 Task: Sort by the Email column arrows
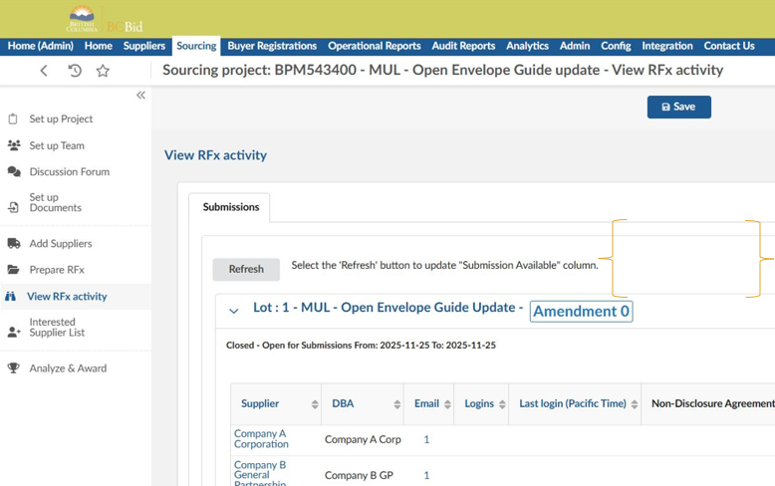tap(447, 404)
